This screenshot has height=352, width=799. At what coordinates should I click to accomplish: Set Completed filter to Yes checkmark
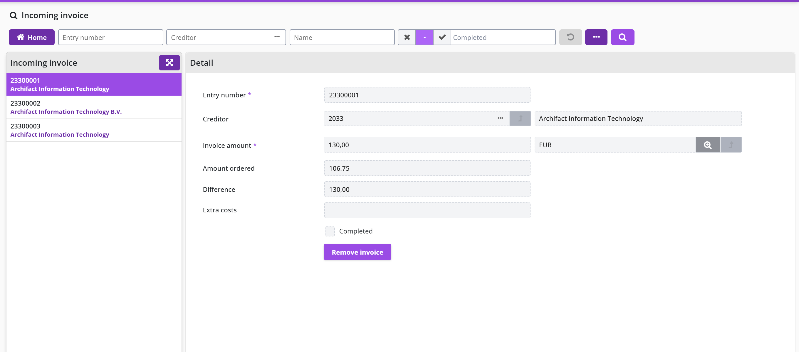pyautogui.click(x=442, y=37)
